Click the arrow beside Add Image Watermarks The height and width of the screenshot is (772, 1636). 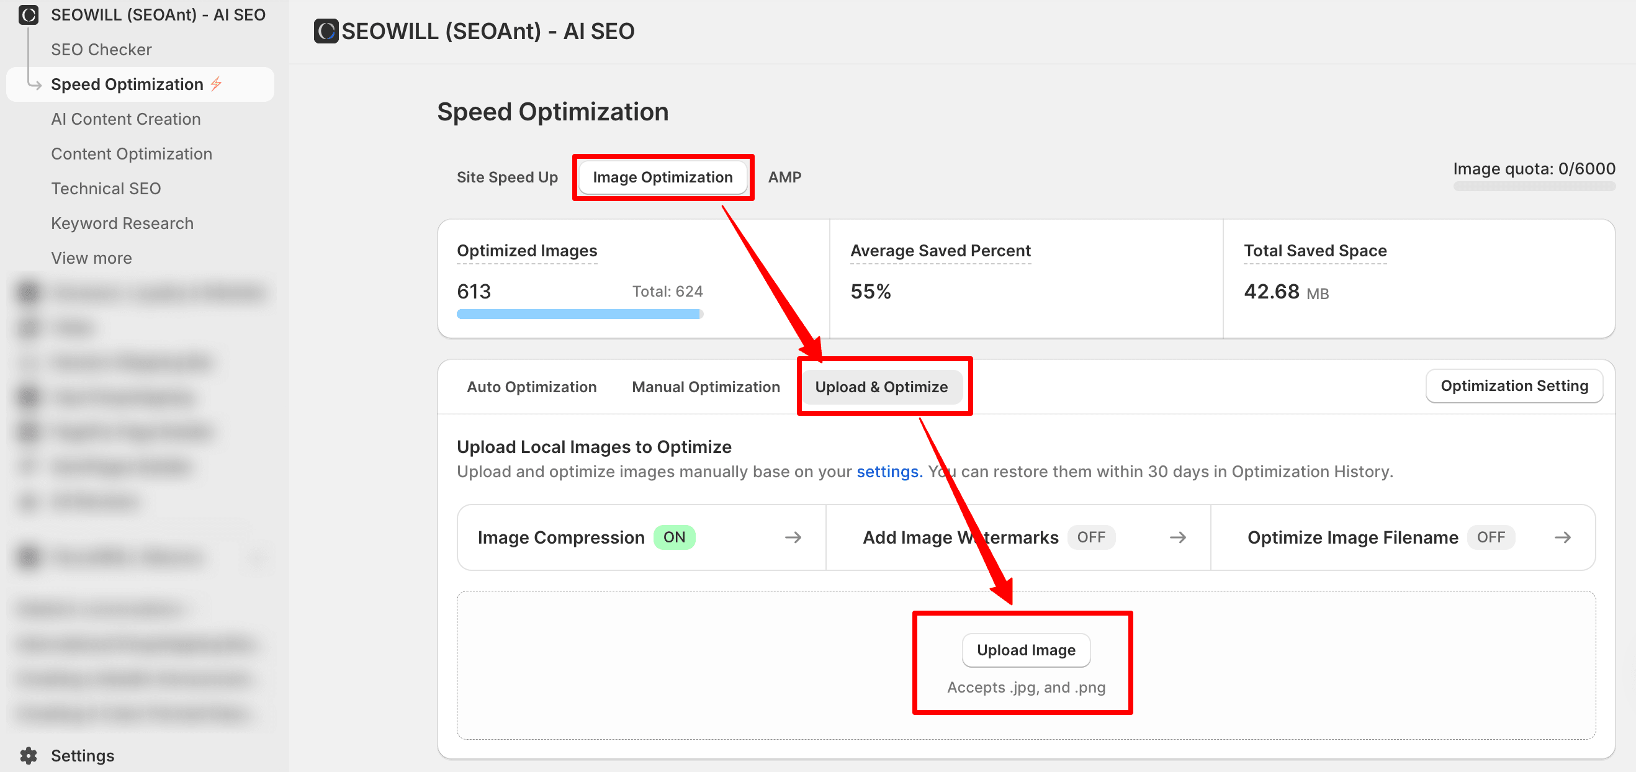(x=1177, y=538)
